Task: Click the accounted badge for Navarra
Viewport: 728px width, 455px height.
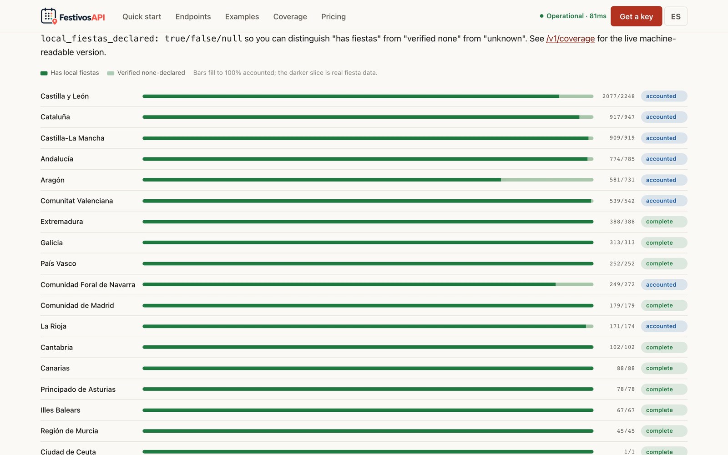Action: (x=664, y=284)
